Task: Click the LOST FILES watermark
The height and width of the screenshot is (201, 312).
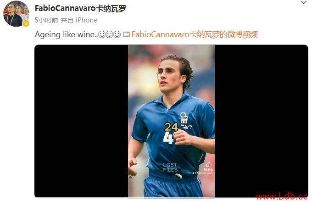Action: pyautogui.click(x=171, y=167)
